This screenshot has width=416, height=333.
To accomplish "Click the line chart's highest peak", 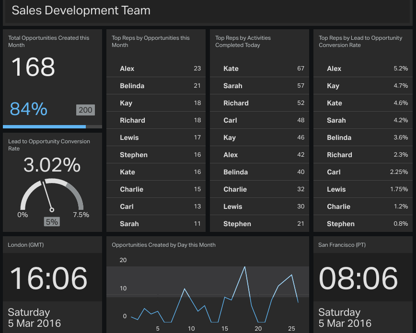I will 244,267.
